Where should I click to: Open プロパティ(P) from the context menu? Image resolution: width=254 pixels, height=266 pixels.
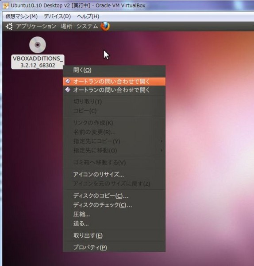(x=114, y=247)
